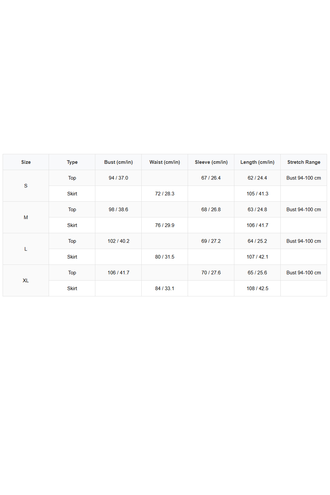Image resolution: width=330 pixels, height=495 pixels.
Task: Select the Waist (cm/in) header cell
Action: tap(165, 162)
